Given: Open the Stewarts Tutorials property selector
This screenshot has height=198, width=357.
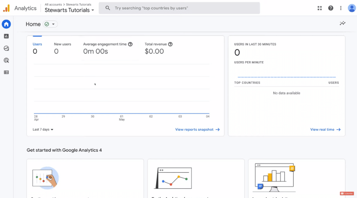Looking at the screenshot, I should tap(70, 10).
